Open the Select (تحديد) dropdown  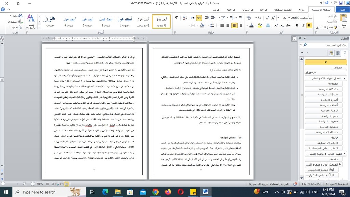coord(15,27)
